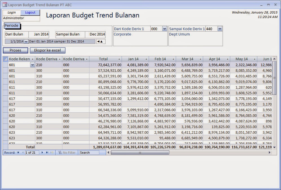Create a new blank record

click(52, 153)
